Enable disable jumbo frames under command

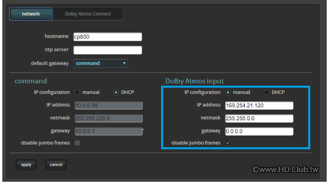pyautogui.click(x=77, y=143)
